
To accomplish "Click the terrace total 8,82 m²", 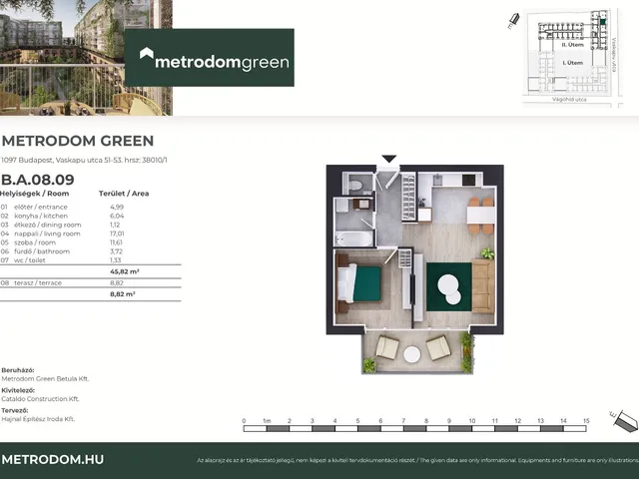I will [122, 294].
